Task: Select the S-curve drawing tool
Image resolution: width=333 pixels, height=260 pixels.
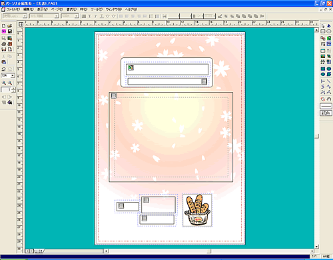Action: tap(323, 87)
